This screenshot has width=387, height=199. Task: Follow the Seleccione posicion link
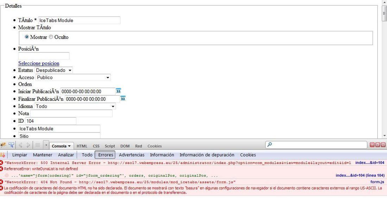(39, 63)
